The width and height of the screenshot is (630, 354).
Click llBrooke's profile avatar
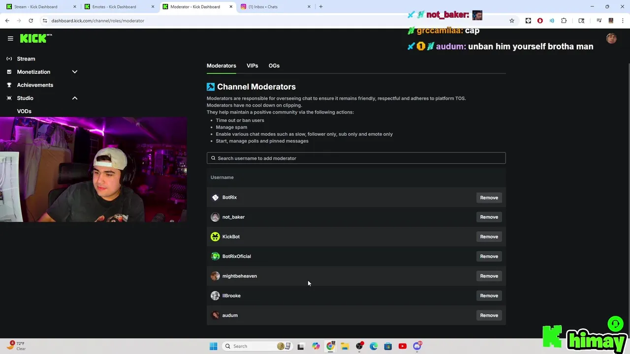215,295
